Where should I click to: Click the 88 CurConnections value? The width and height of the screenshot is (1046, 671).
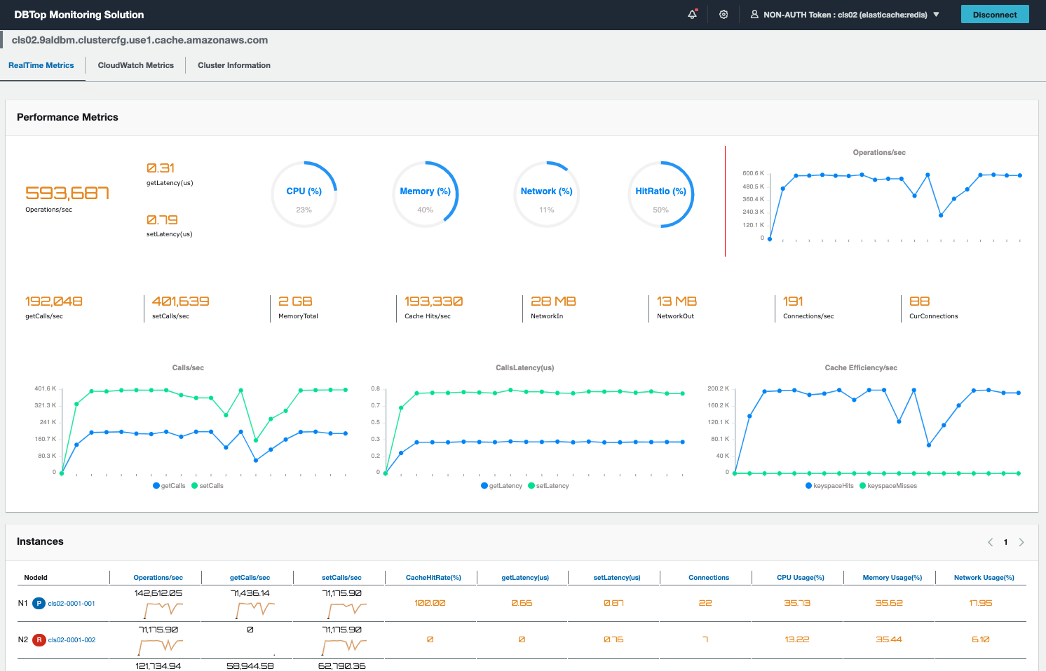click(920, 301)
